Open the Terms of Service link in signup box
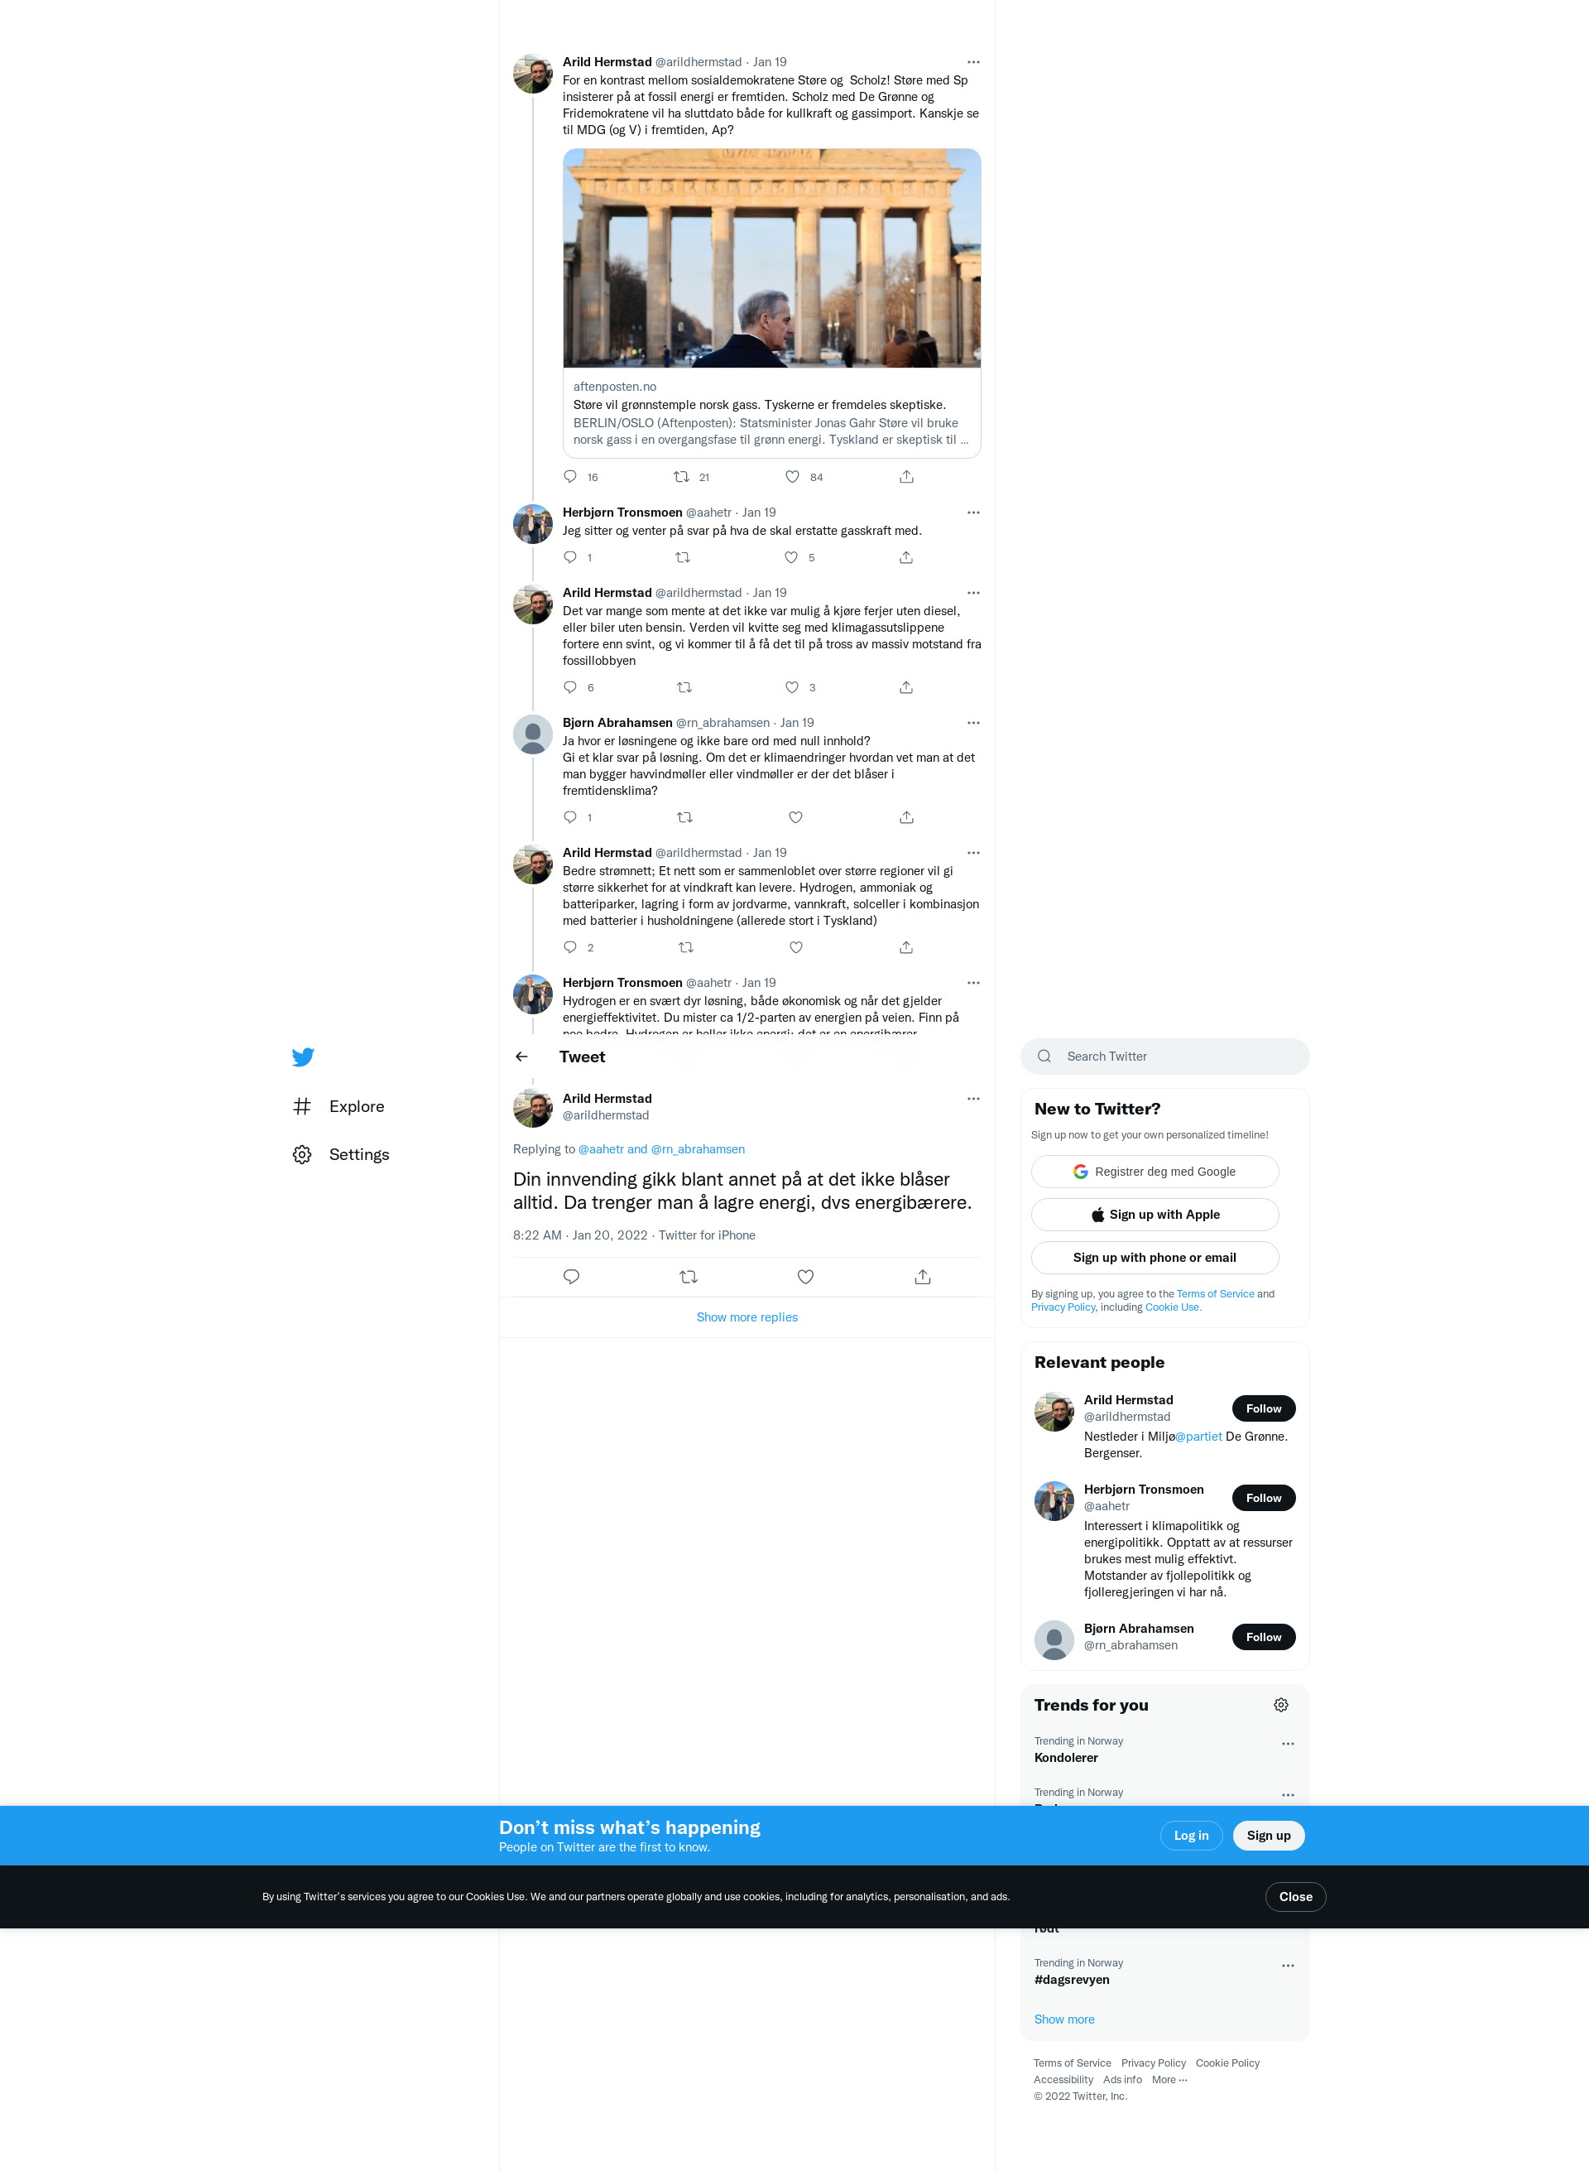Image resolution: width=1589 pixels, height=2171 pixels. pyautogui.click(x=1215, y=1294)
